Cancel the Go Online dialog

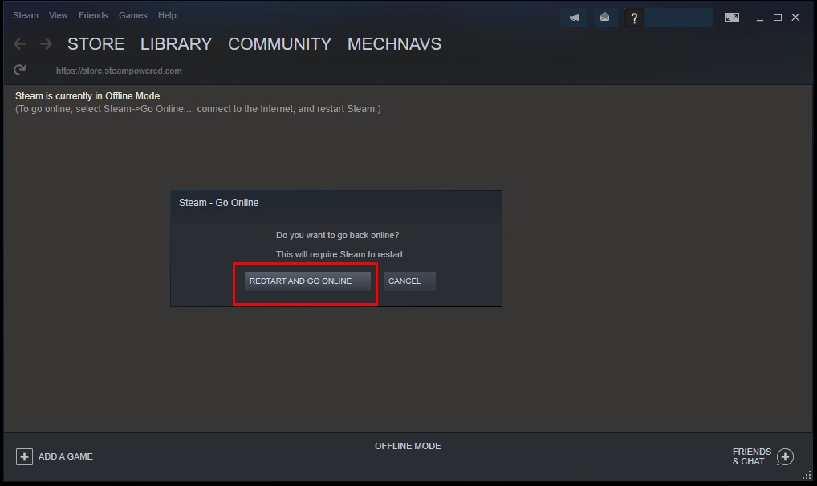point(409,281)
